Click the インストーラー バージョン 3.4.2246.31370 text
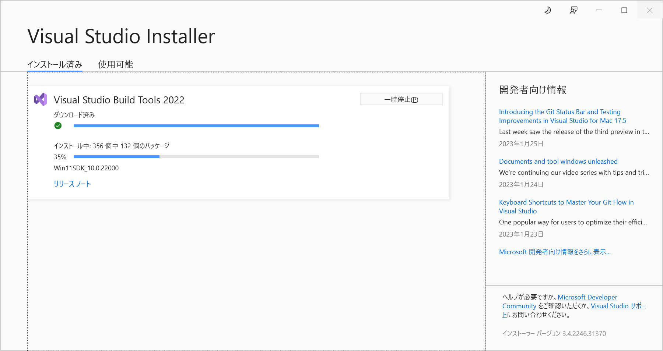 (554, 334)
